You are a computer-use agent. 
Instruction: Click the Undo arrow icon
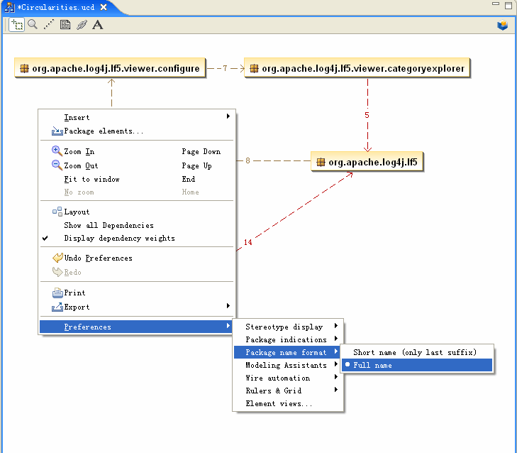[57, 258]
